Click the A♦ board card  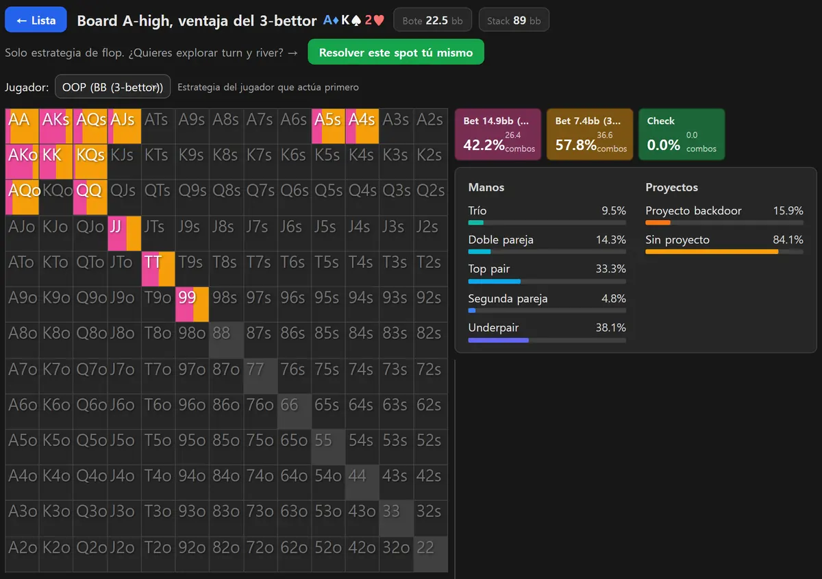tap(332, 21)
